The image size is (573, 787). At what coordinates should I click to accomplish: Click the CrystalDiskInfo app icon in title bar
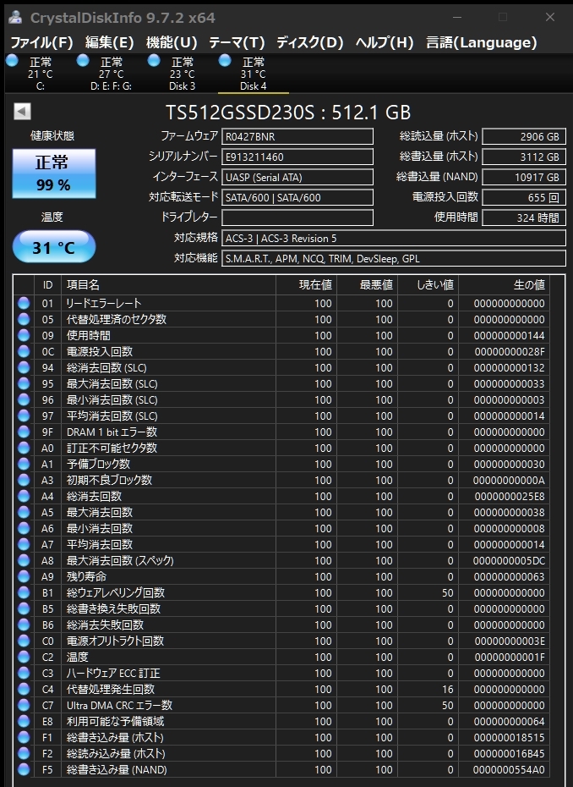click(x=15, y=18)
